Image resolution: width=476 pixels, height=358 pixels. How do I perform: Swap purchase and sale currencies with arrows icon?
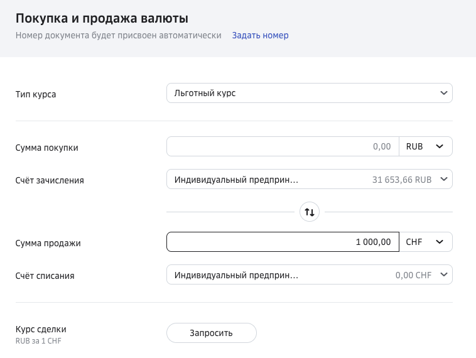pos(310,212)
